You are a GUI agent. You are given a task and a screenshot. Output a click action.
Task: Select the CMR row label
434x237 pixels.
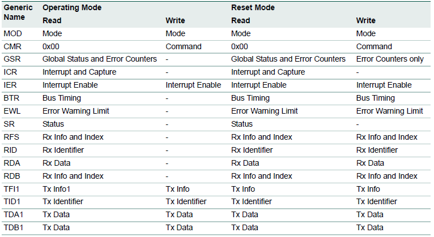coord(12,46)
